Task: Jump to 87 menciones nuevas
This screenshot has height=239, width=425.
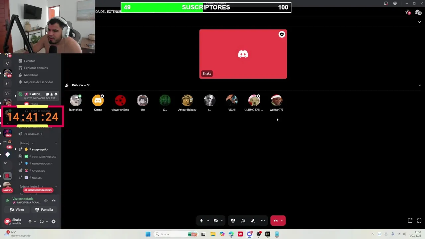Action: [x=38, y=190]
